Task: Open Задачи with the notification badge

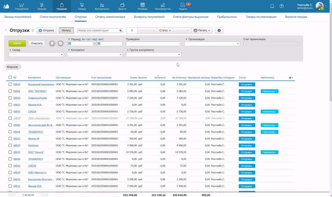Action: 183,6
